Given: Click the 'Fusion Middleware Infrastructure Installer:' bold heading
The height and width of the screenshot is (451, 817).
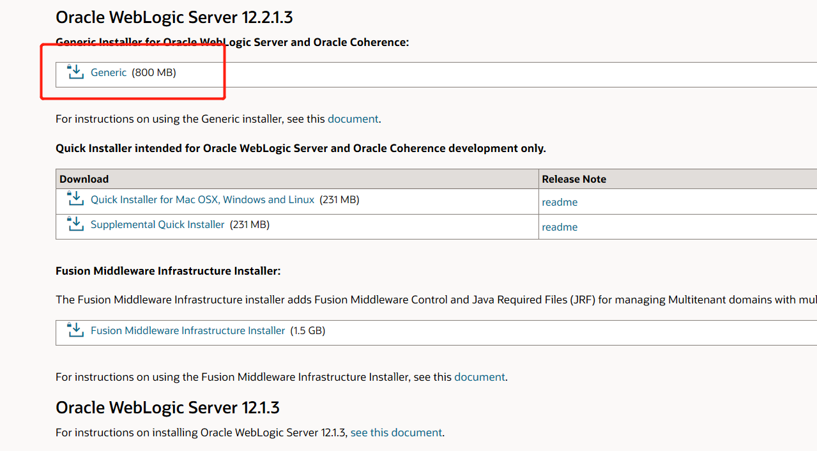Looking at the screenshot, I should pos(168,271).
